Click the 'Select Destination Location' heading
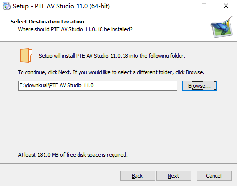237x186 pixels. click(47, 22)
